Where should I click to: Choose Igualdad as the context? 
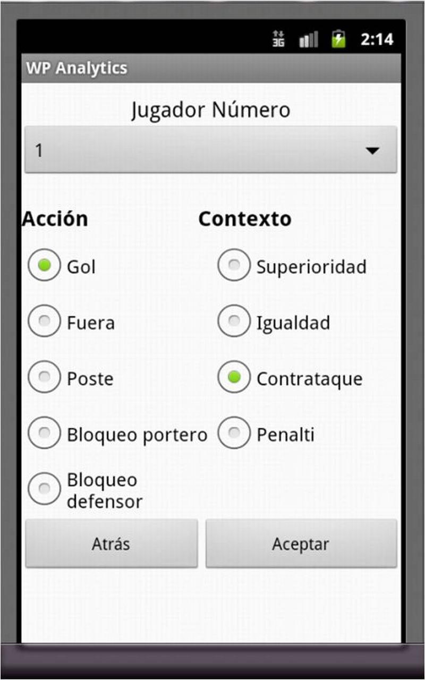pyautogui.click(x=234, y=321)
